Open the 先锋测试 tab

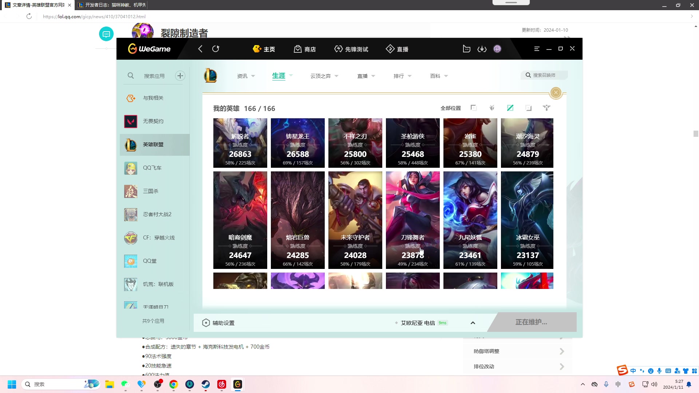pyautogui.click(x=351, y=49)
